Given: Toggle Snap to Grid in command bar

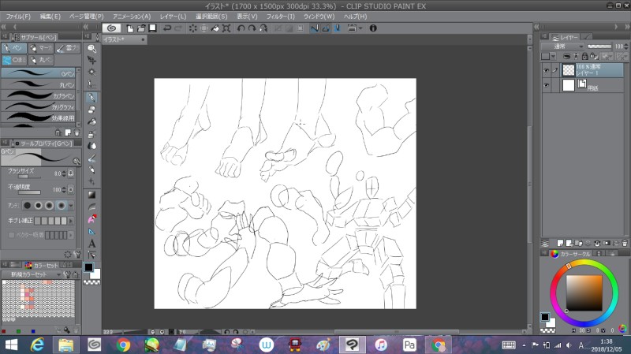Looking at the screenshot, I should [x=338, y=28].
